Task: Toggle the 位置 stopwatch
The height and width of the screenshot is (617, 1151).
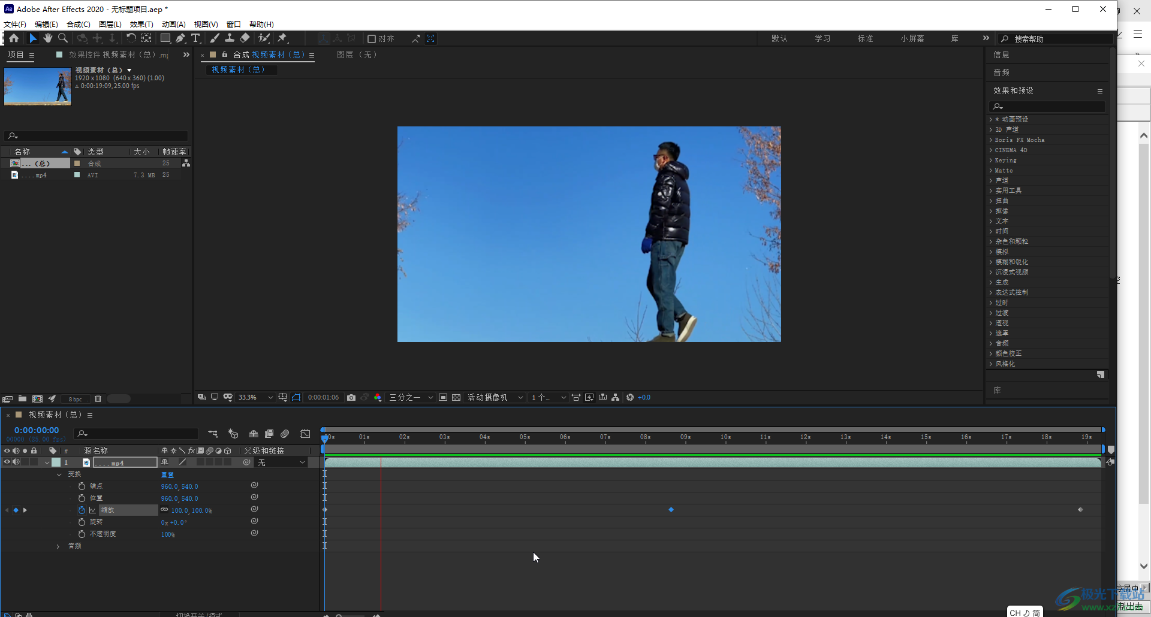Action: (82, 498)
